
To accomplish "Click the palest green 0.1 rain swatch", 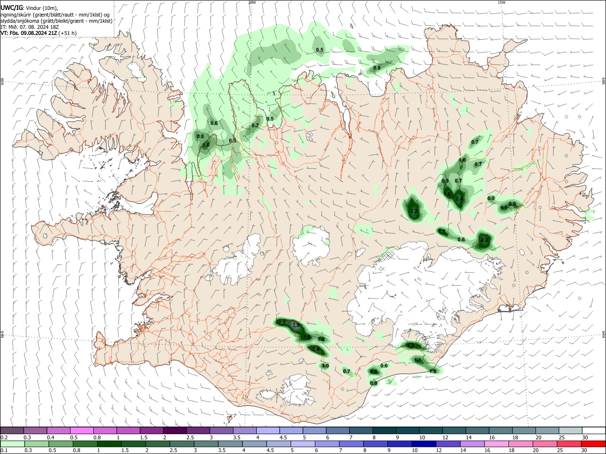I will (x=12, y=444).
